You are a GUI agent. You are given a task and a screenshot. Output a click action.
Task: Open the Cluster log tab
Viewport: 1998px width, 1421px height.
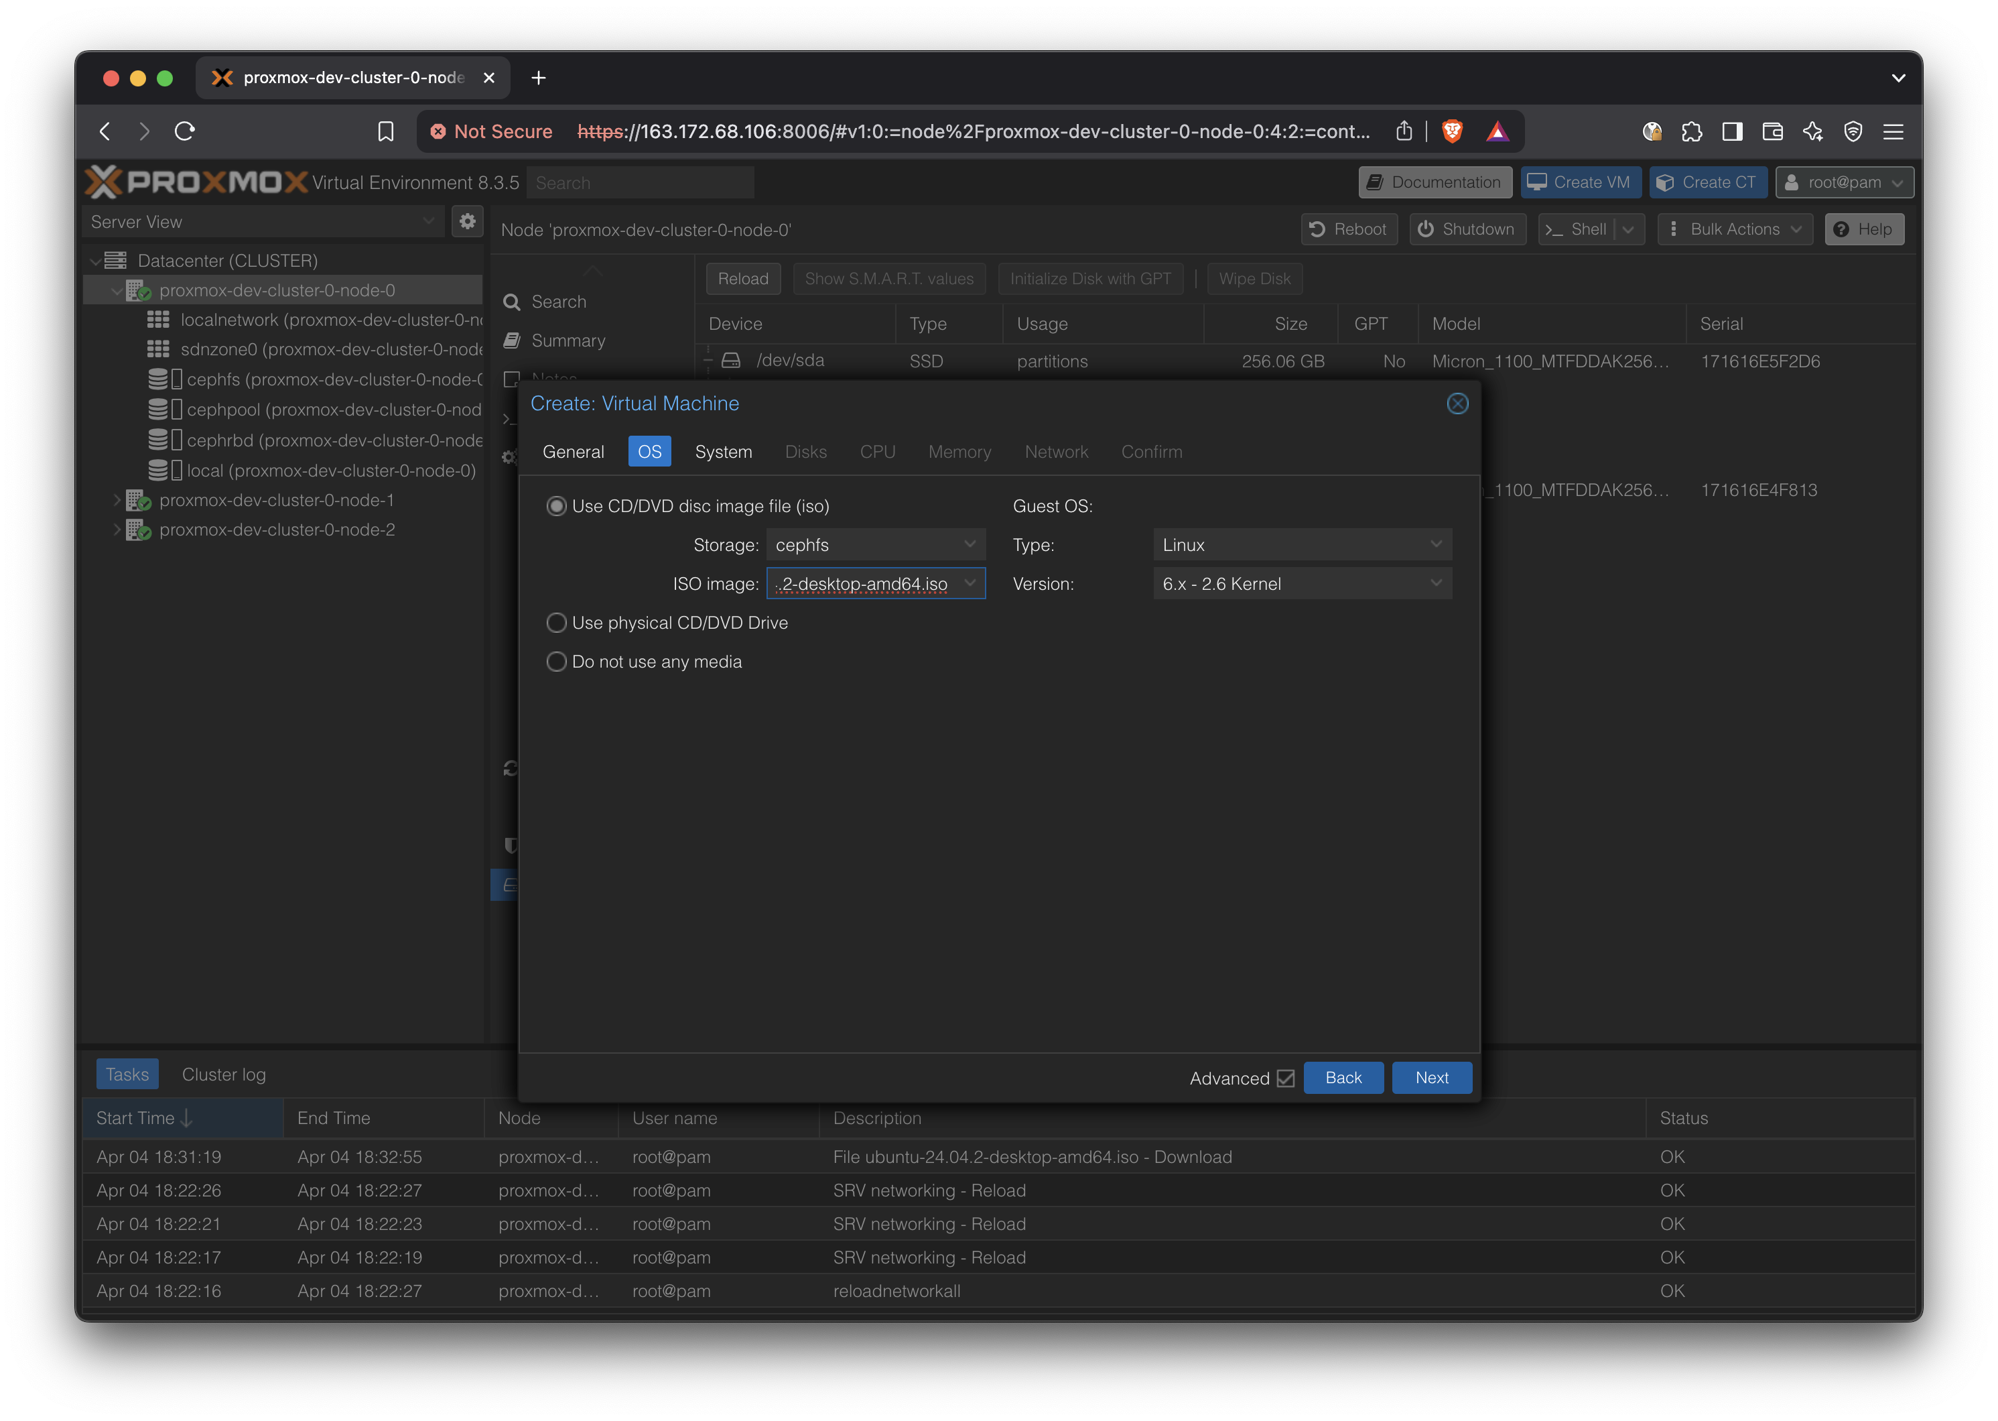pyautogui.click(x=224, y=1074)
